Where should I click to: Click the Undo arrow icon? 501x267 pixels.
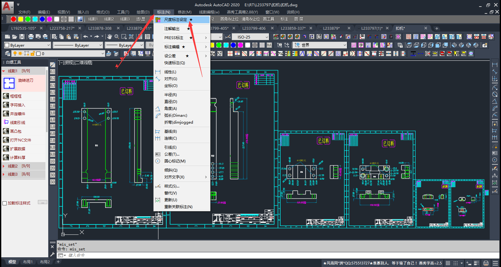tap(85, 37)
